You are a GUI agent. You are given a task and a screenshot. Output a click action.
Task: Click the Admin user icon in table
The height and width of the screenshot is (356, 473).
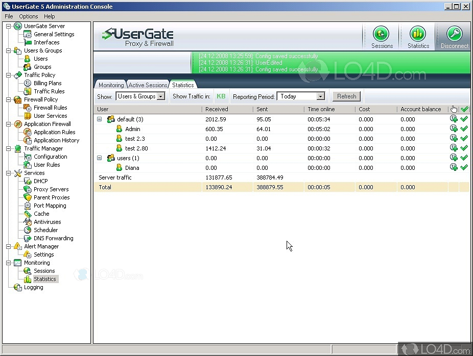[x=119, y=129]
